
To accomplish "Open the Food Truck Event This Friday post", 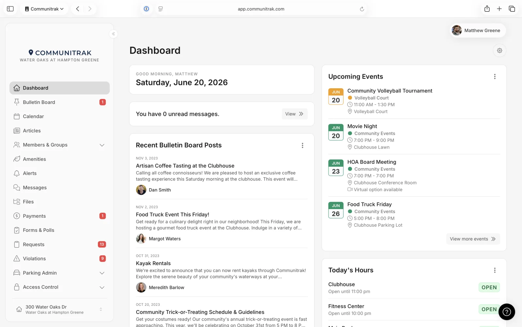I will point(172,215).
